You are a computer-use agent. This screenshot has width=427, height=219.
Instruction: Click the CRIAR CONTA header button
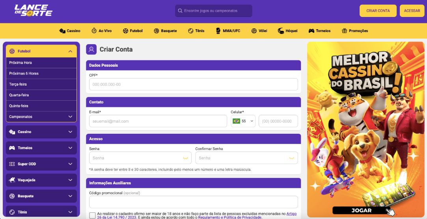378,11
